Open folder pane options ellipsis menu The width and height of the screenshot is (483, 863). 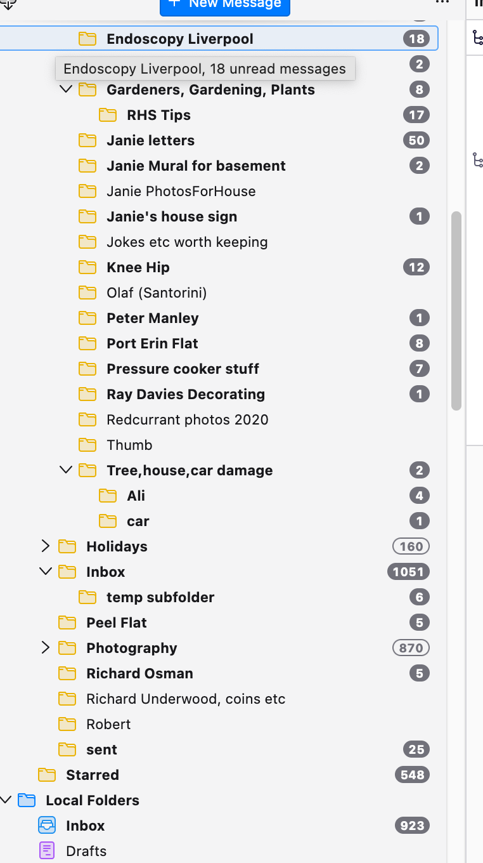pyautogui.click(x=442, y=3)
